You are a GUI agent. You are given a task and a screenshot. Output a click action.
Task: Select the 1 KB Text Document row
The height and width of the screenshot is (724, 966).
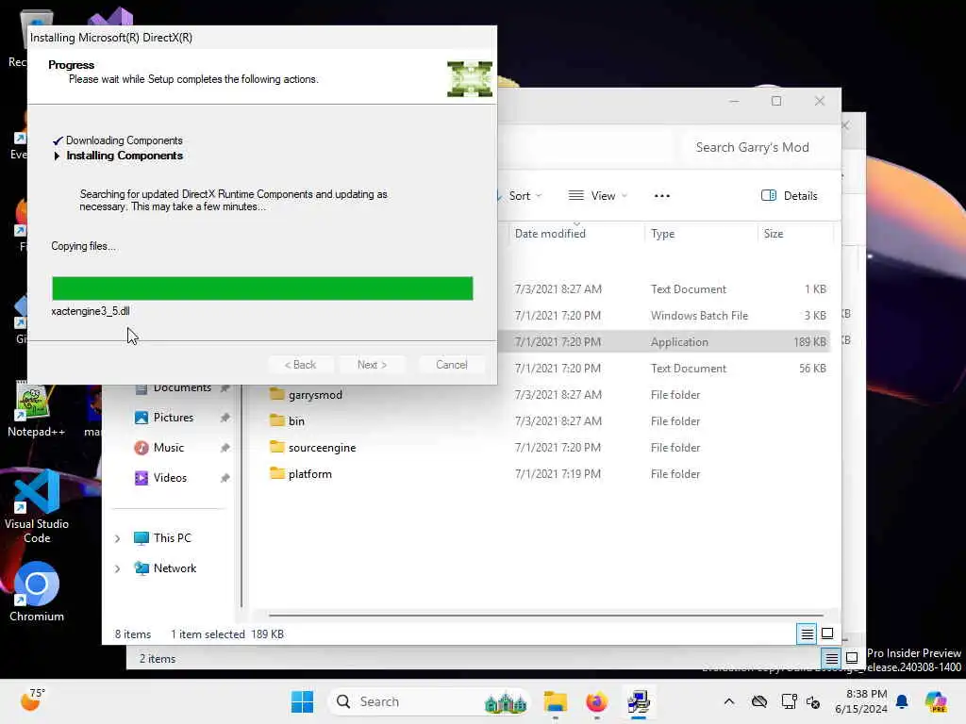(663, 288)
